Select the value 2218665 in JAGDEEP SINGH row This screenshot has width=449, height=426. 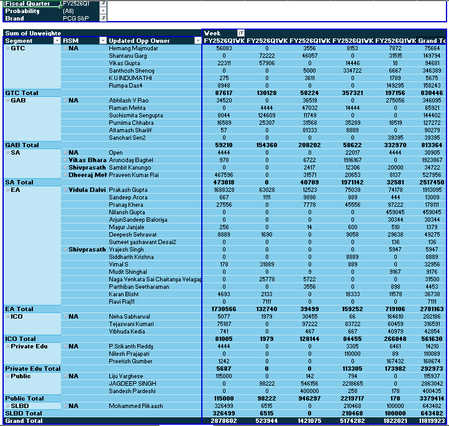pyautogui.click(x=352, y=383)
